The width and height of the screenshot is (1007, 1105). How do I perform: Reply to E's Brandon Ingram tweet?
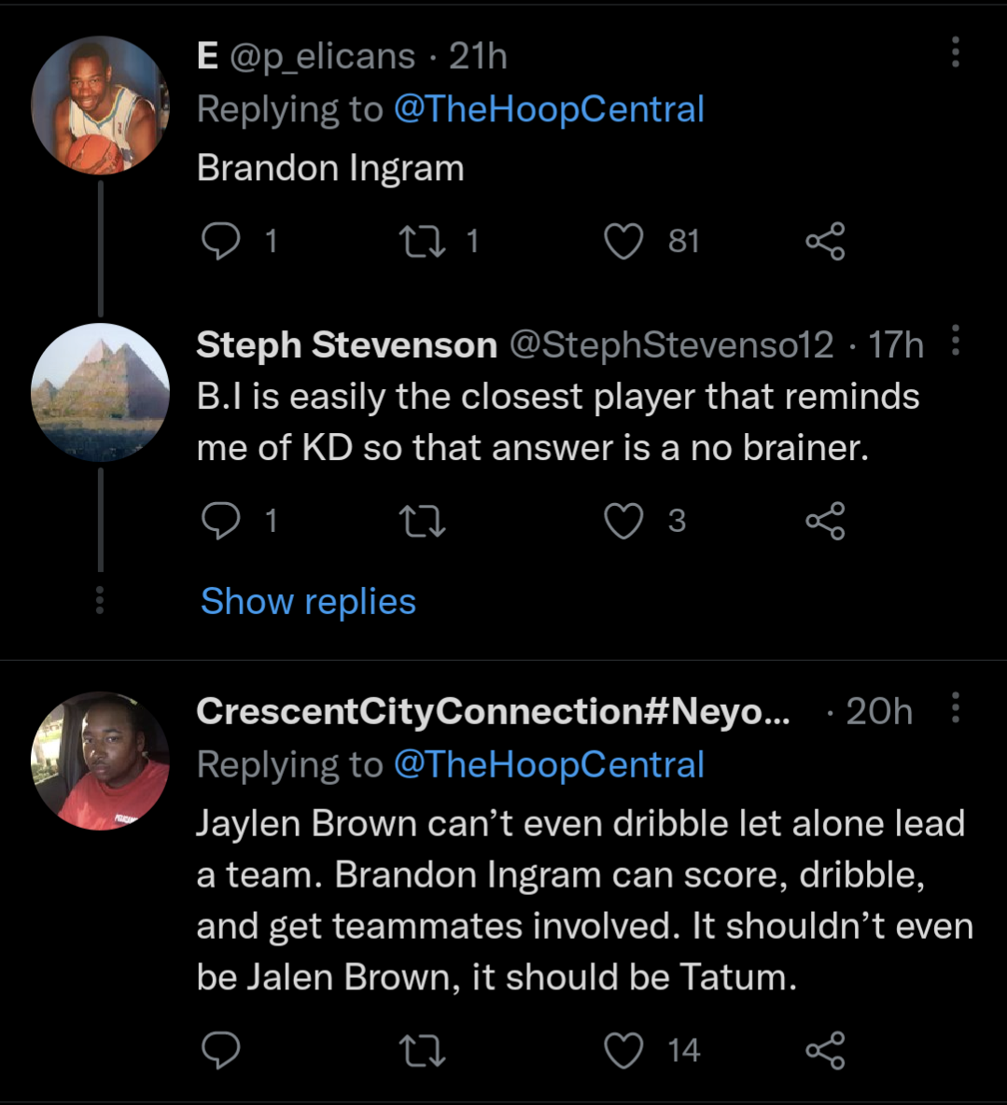pos(221,241)
